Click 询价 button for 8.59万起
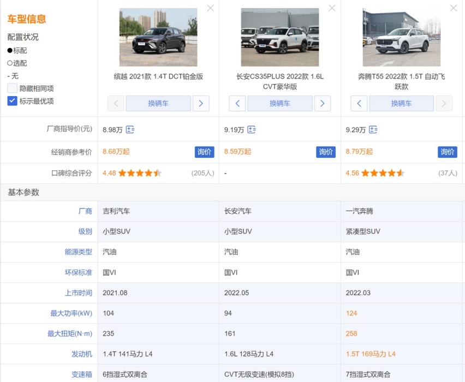 click(326, 152)
